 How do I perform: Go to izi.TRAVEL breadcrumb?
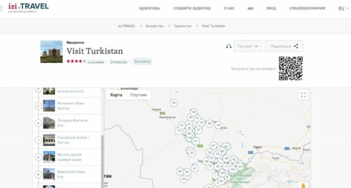click(127, 26)
